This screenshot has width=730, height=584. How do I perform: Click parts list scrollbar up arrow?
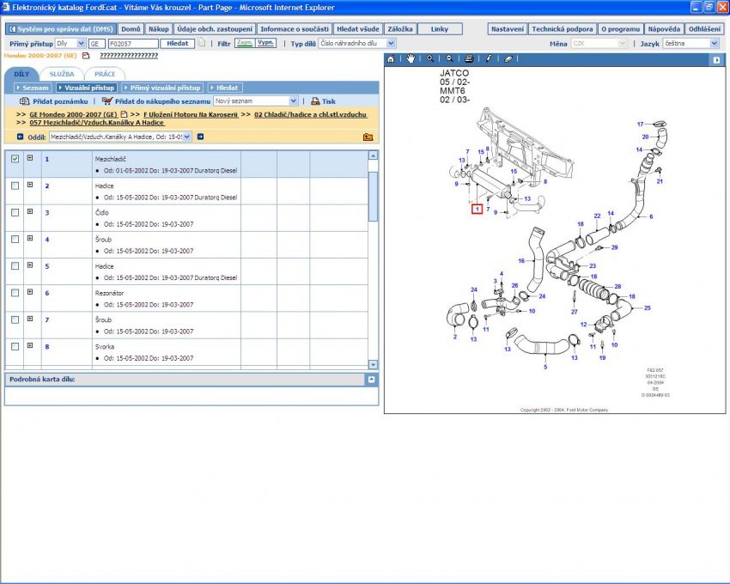(373, 155)
